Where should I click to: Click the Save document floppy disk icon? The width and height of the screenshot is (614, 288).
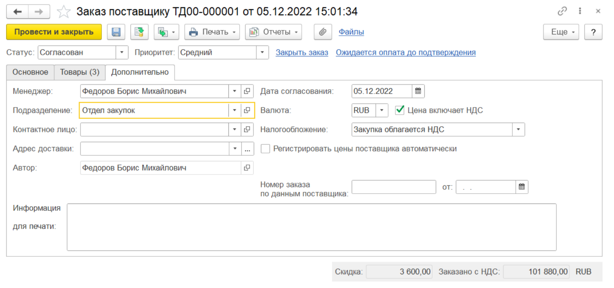click(116, 32)
